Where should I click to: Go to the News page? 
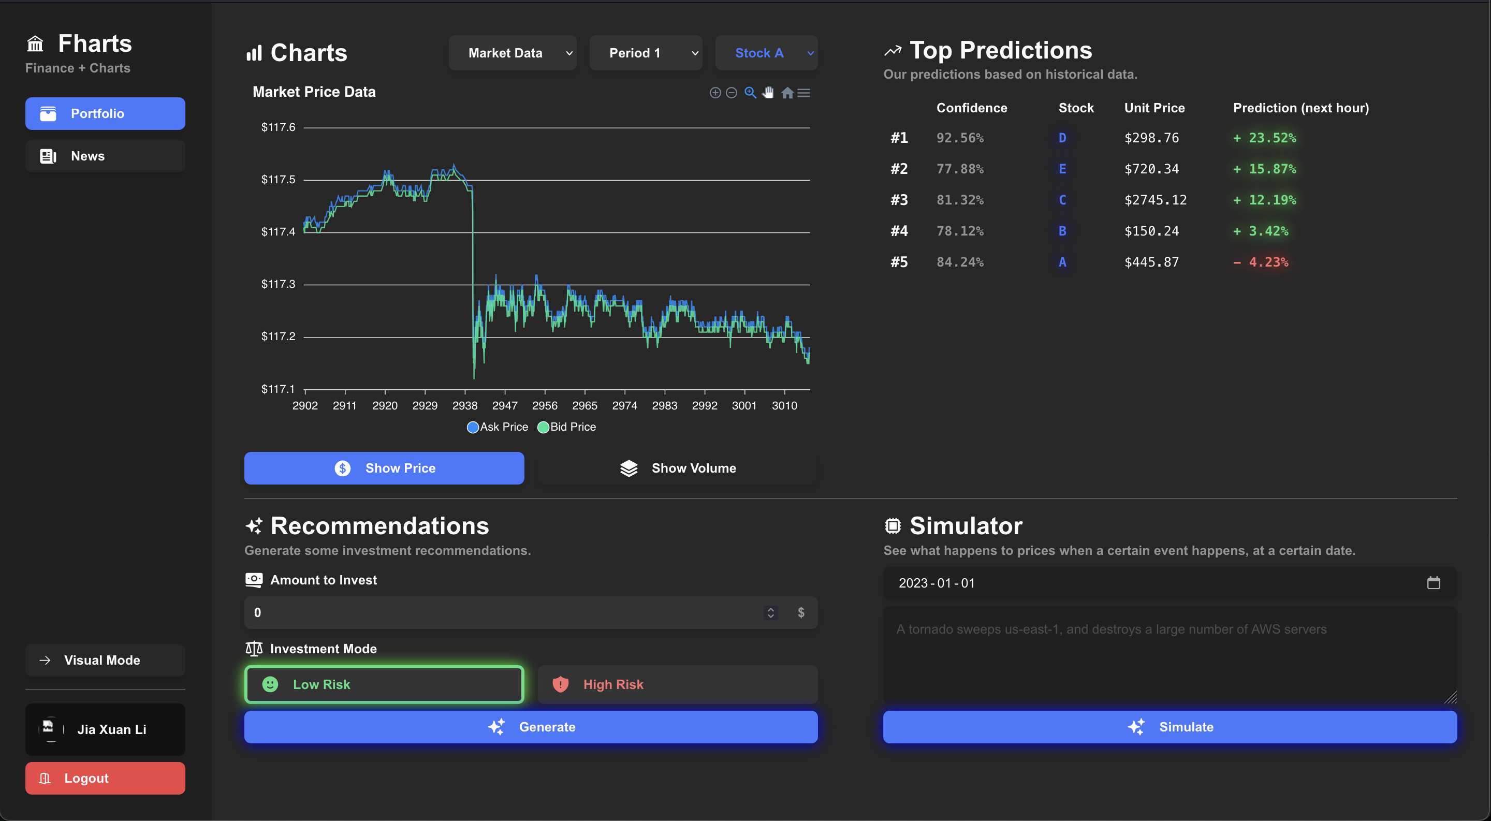105,156
